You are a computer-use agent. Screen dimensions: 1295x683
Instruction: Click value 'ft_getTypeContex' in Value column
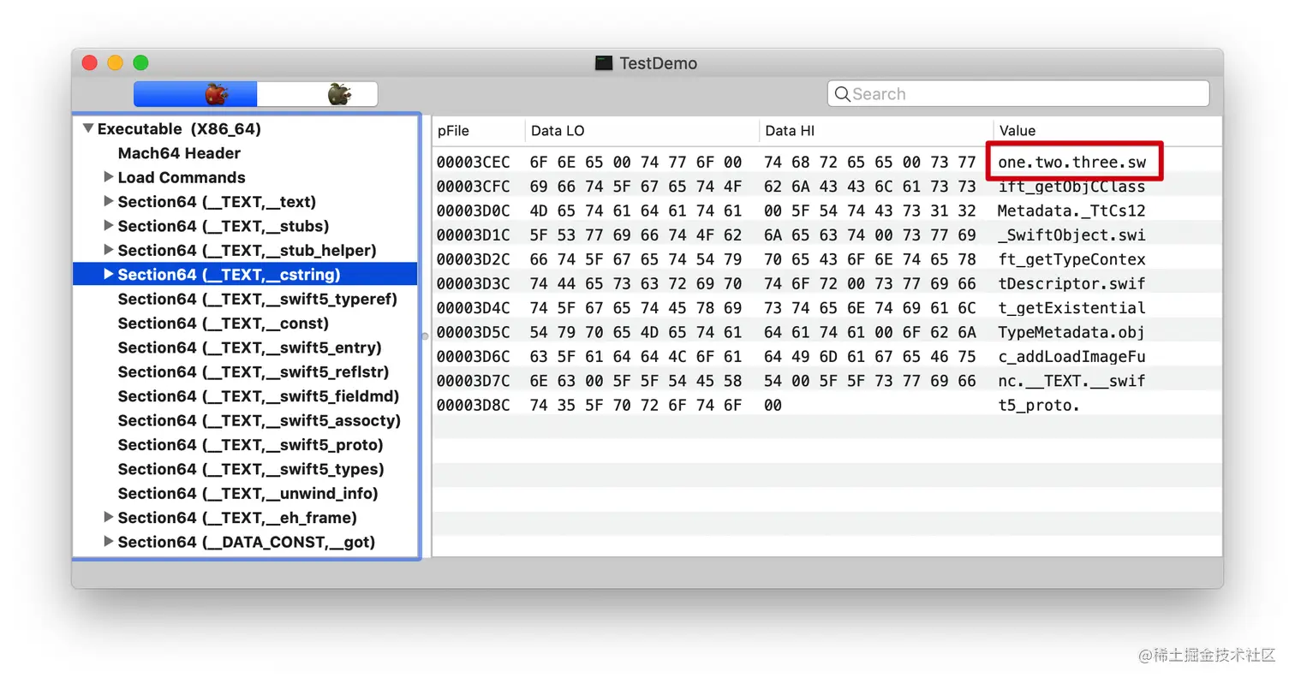(x=1071, y=259)
